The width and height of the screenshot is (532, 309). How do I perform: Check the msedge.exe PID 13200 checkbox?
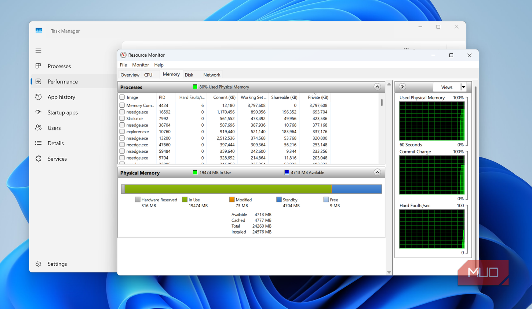tap(122, 138)
